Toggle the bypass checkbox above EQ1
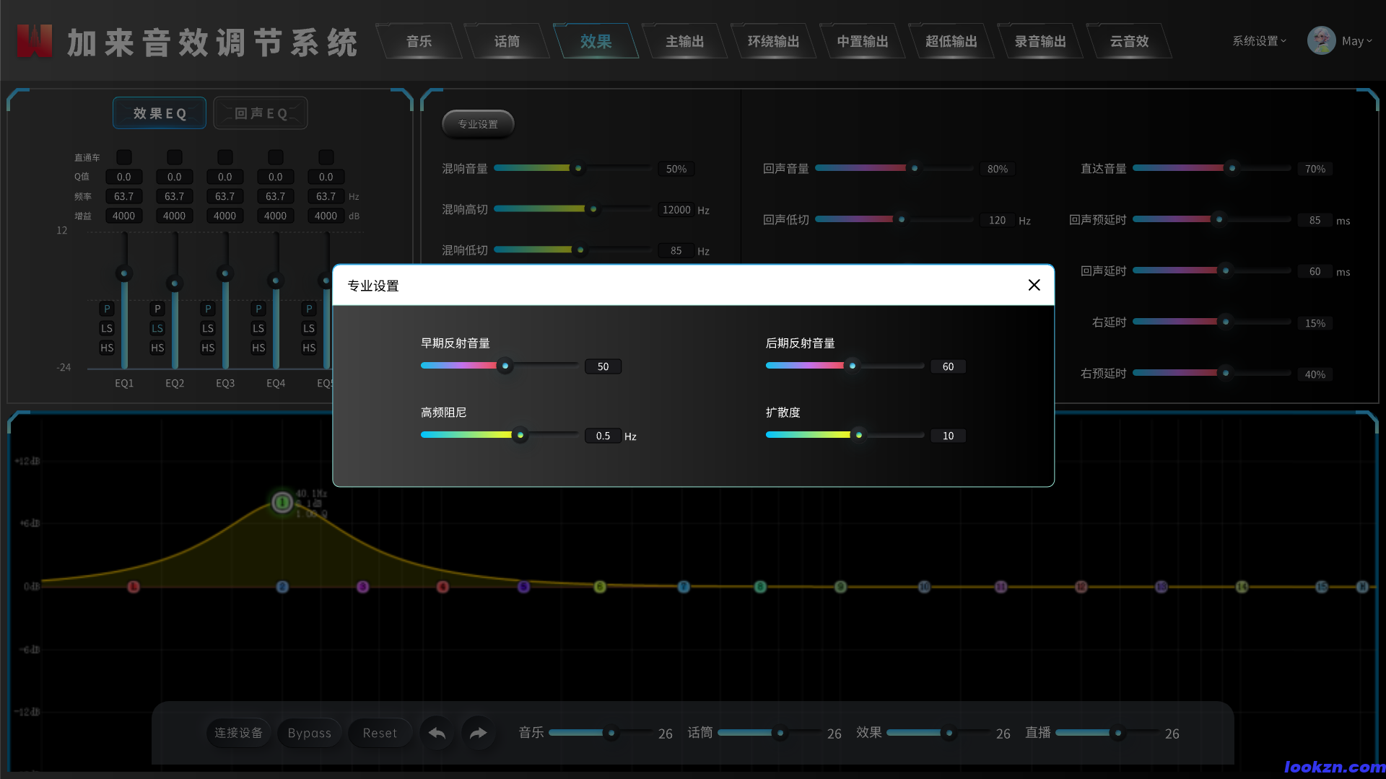Viewport: 1386px width, 779px height. [123, 157]
